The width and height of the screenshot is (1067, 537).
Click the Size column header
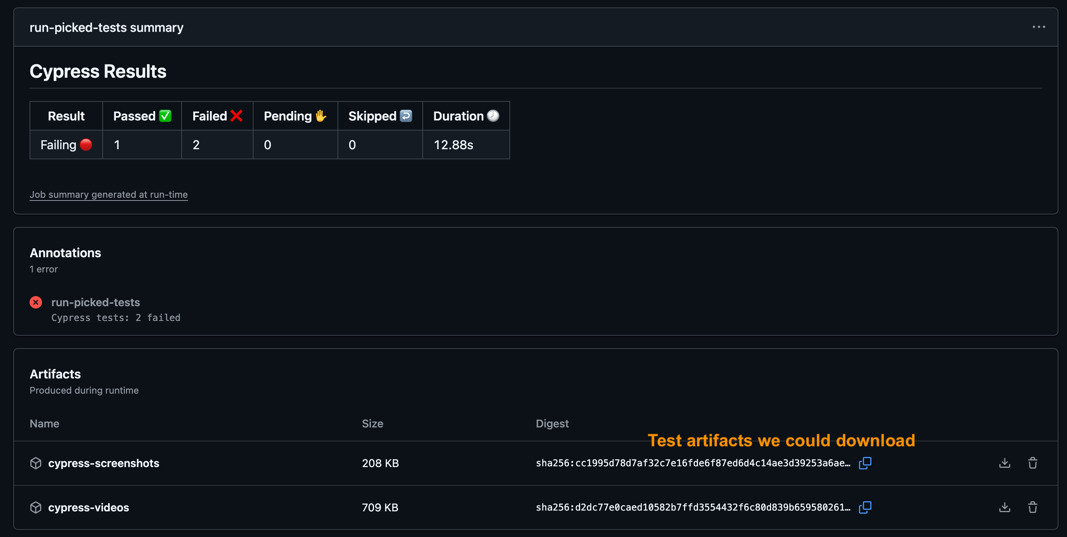pyautogui.click(x=373, y=424)
